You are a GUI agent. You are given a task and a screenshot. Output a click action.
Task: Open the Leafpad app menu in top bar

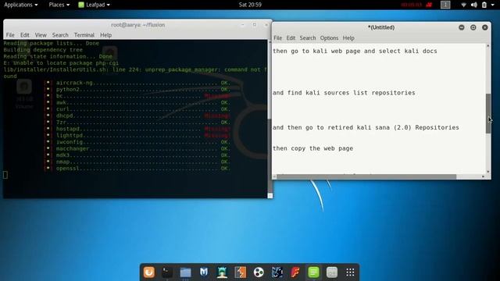94,5
